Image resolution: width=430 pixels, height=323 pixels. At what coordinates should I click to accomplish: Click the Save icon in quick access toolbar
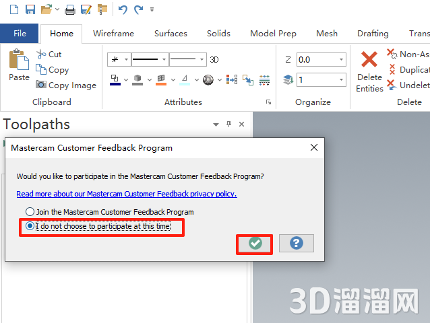[x=30, y=9]
